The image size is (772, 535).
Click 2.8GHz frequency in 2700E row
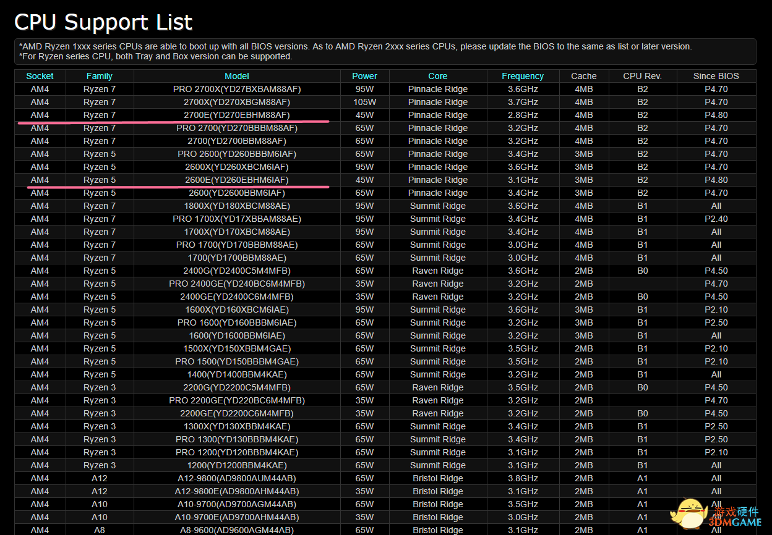tap(523, 115)
